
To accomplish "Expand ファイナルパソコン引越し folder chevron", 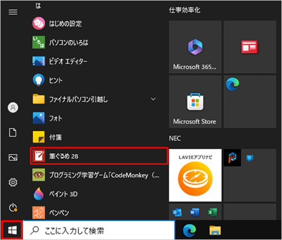I will [153, 99].
